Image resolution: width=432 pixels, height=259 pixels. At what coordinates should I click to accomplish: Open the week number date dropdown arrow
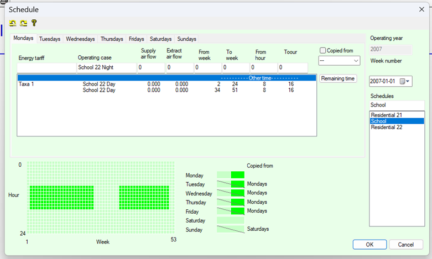[409, 81]
